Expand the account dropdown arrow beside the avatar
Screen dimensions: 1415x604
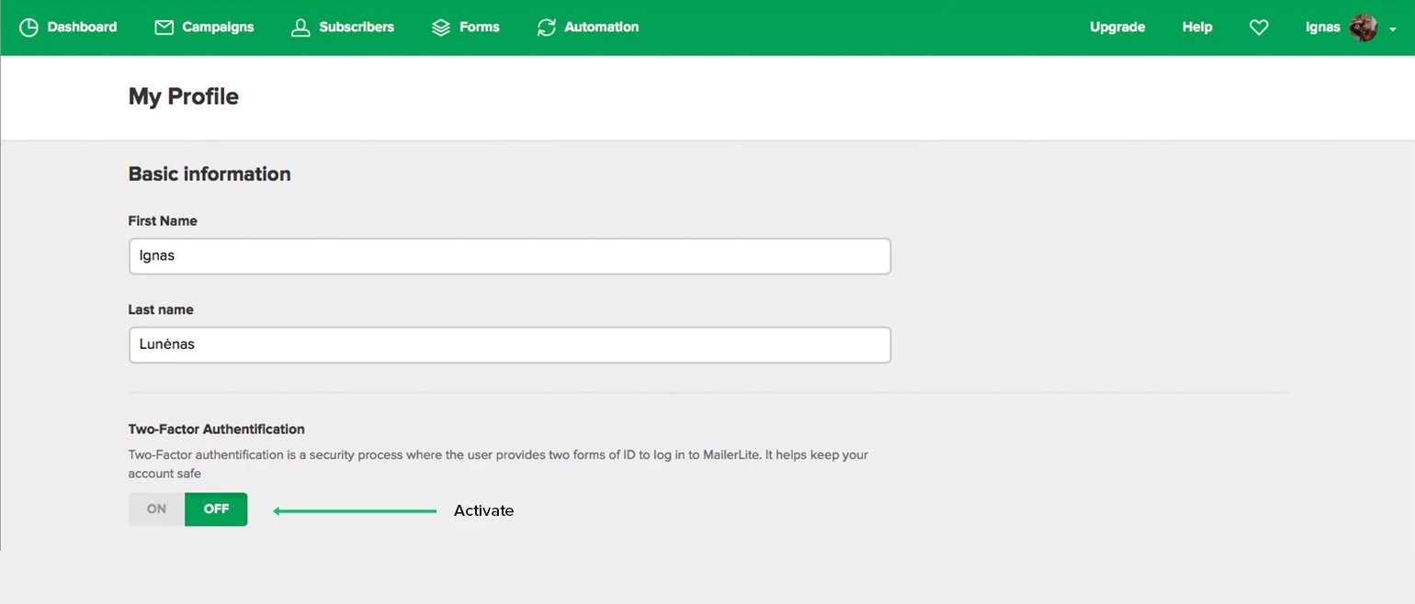click(1393, 29)
